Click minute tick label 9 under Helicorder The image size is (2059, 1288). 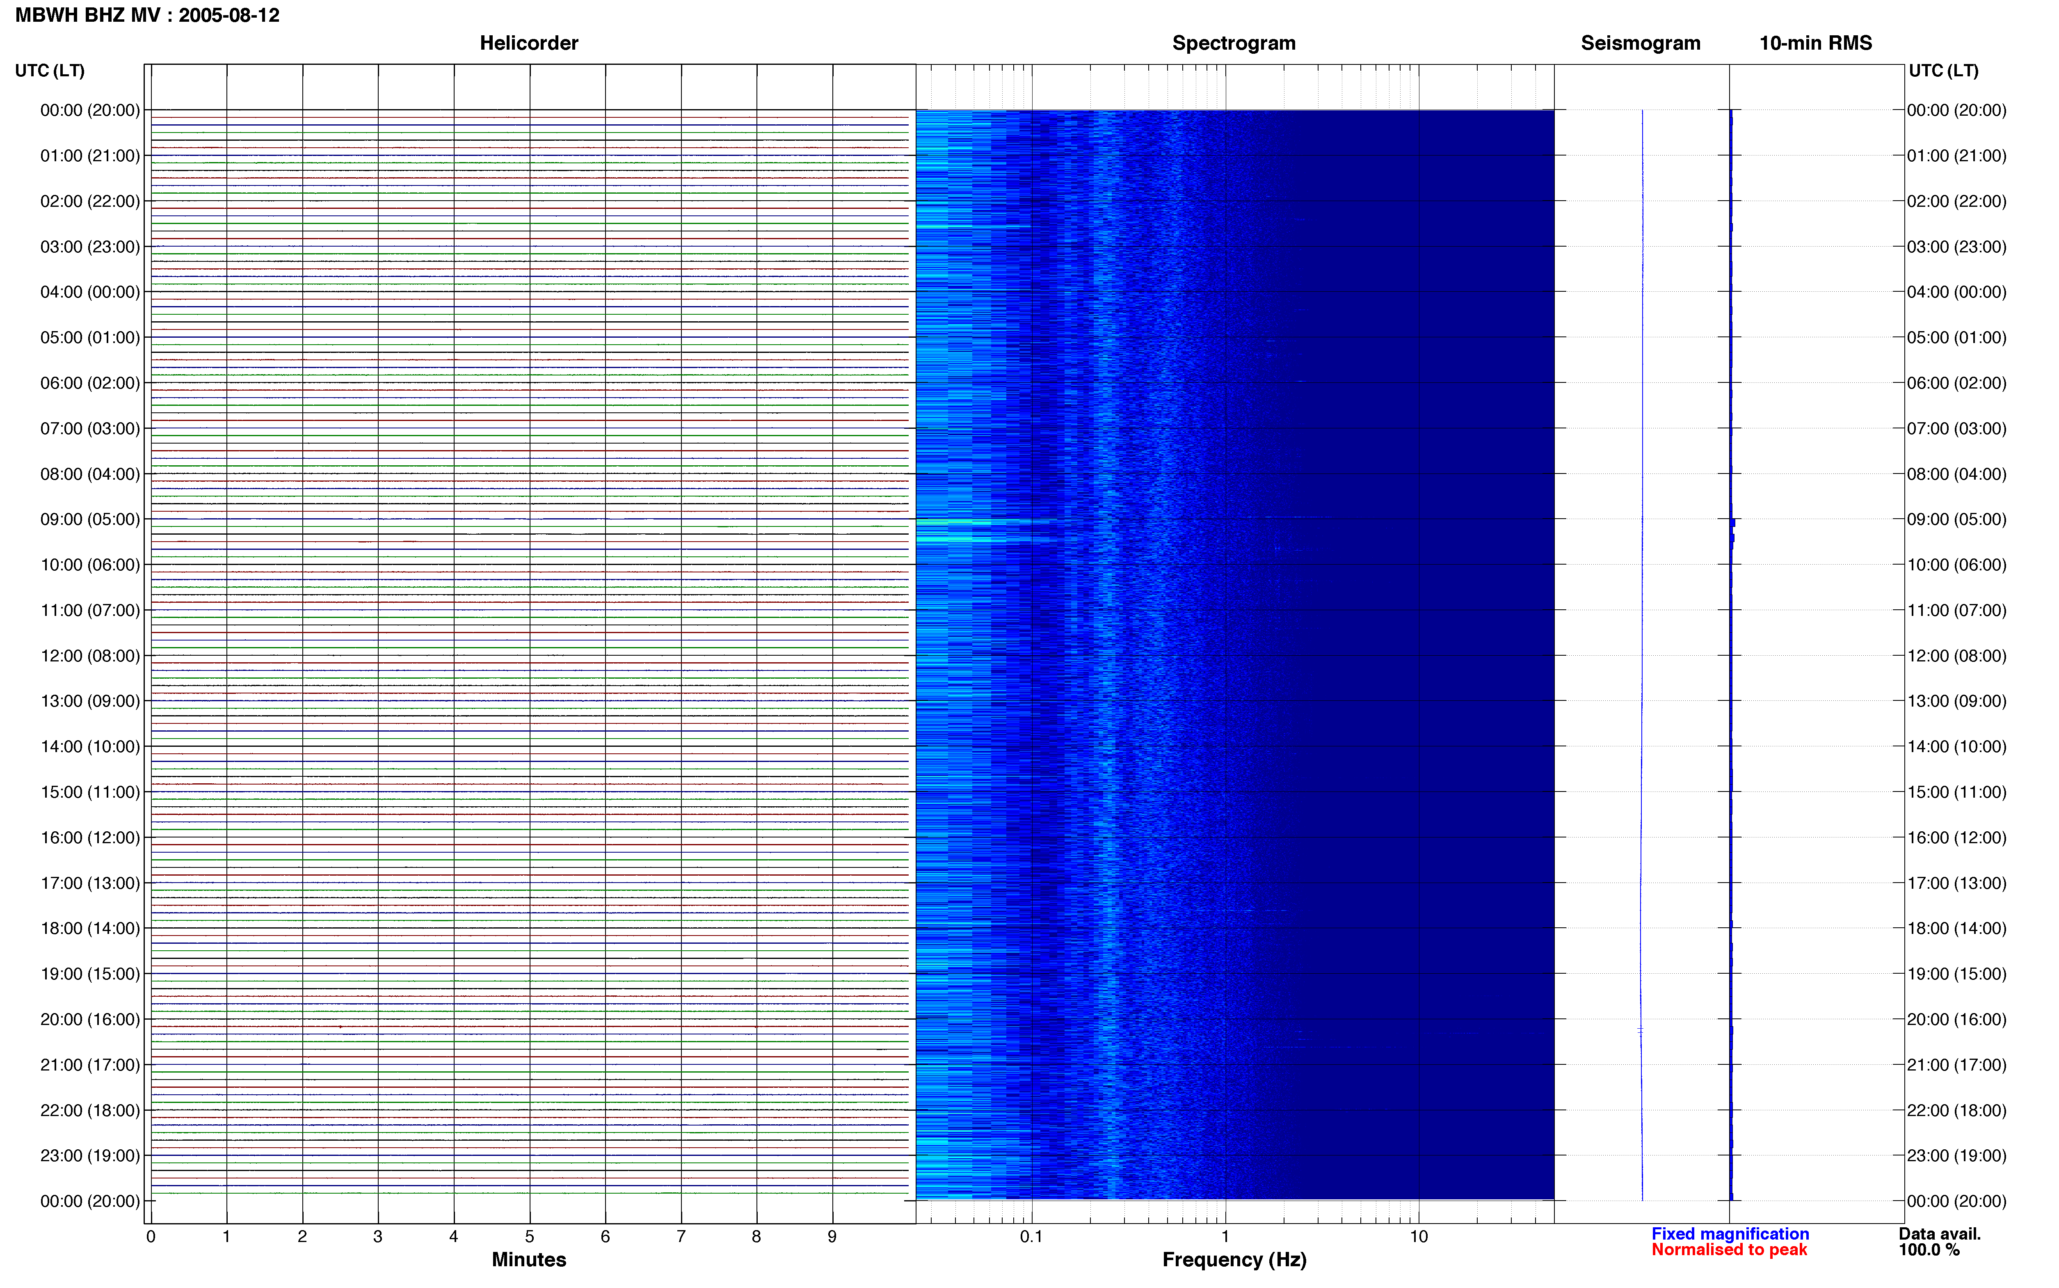pyautogui.click(x=832, y=1237)
